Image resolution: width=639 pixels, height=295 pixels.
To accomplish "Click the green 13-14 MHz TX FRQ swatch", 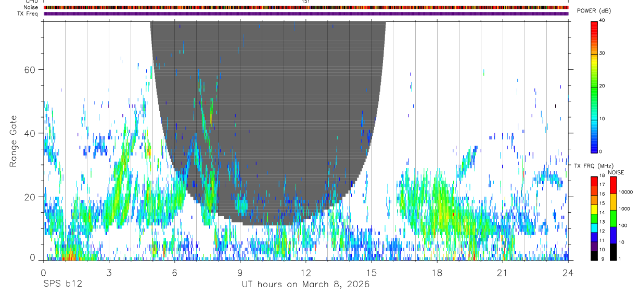I will click(594, 218).
